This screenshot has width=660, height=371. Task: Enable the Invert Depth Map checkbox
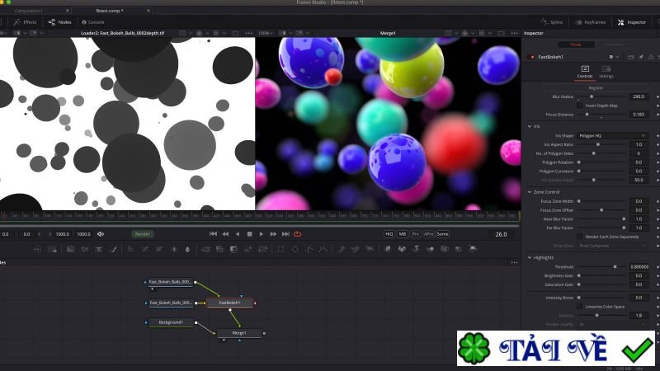click(x=579, y=106)
